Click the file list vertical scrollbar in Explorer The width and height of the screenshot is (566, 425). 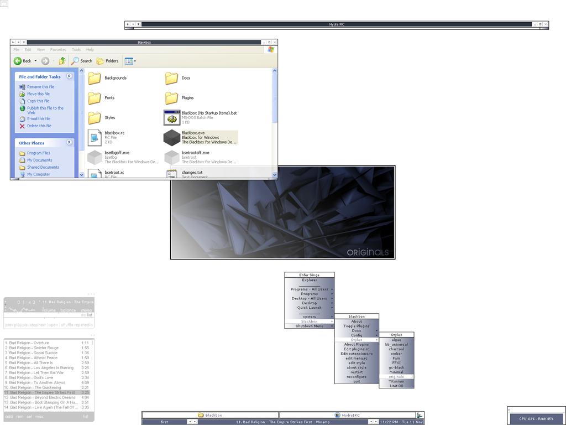(275, 123)
